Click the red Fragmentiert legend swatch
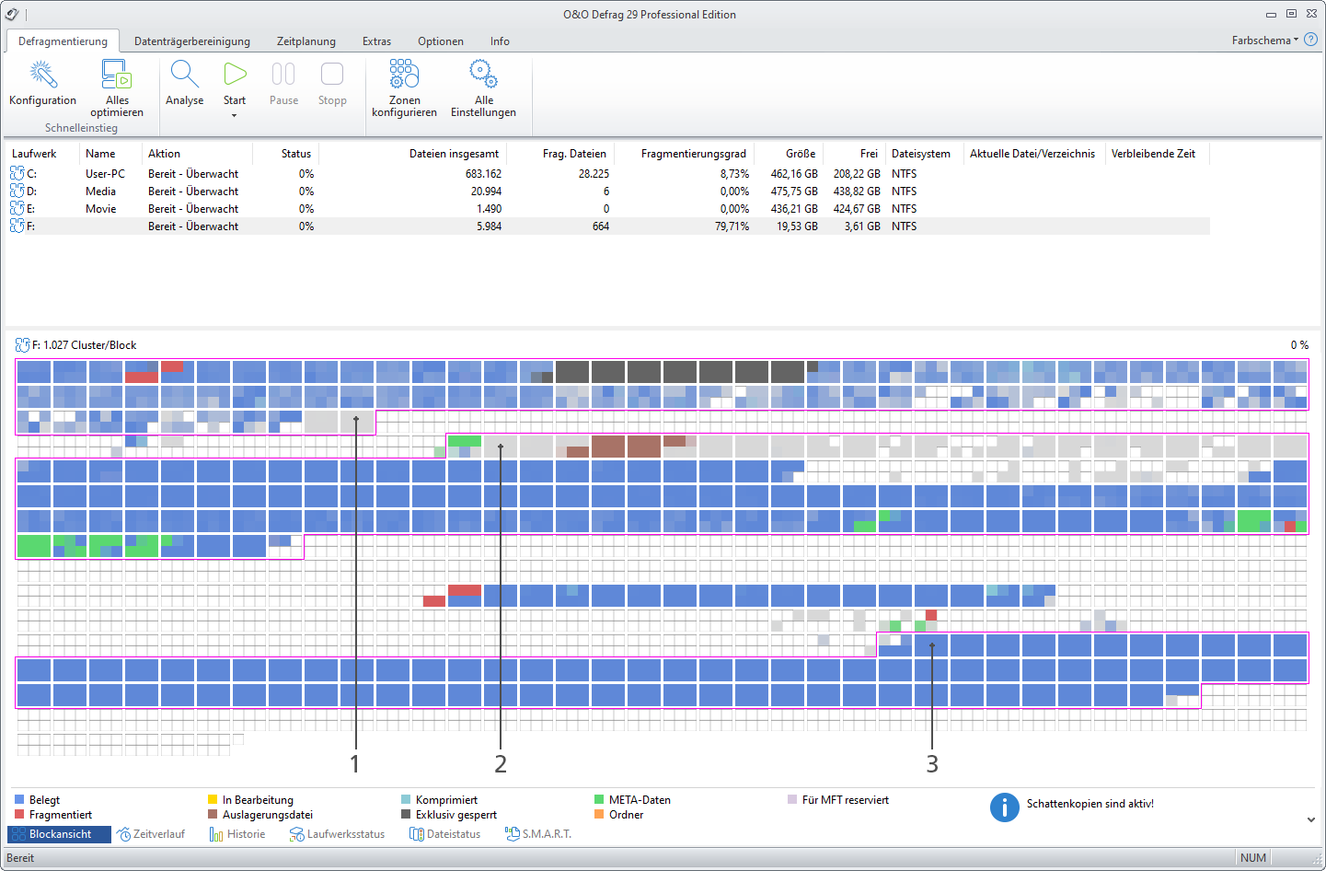Image resolution: width=1326 pixels, height=871 pixels. [19, 815]
